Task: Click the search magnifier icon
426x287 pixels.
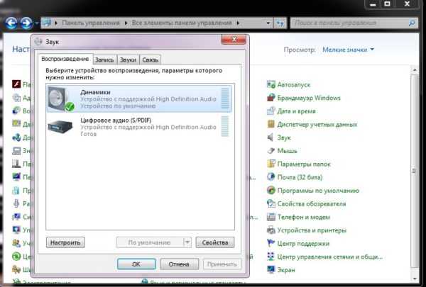Action: [x=412, y=23]
